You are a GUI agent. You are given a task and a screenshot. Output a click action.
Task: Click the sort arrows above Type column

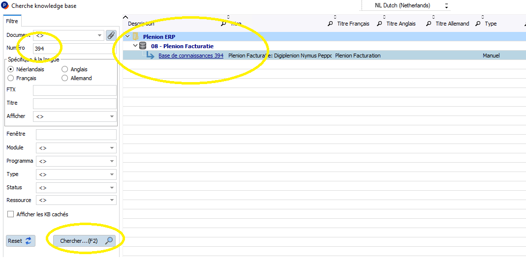pyautogui.click(x=483, y=17)
